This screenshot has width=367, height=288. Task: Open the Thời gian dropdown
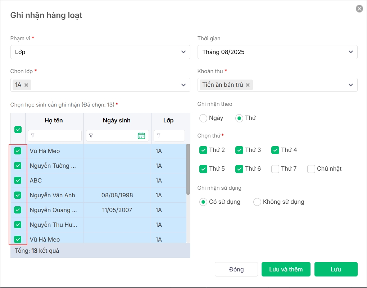point(351,52)
